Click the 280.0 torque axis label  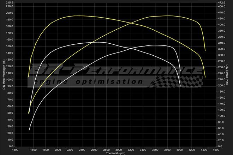pos(222,61)
